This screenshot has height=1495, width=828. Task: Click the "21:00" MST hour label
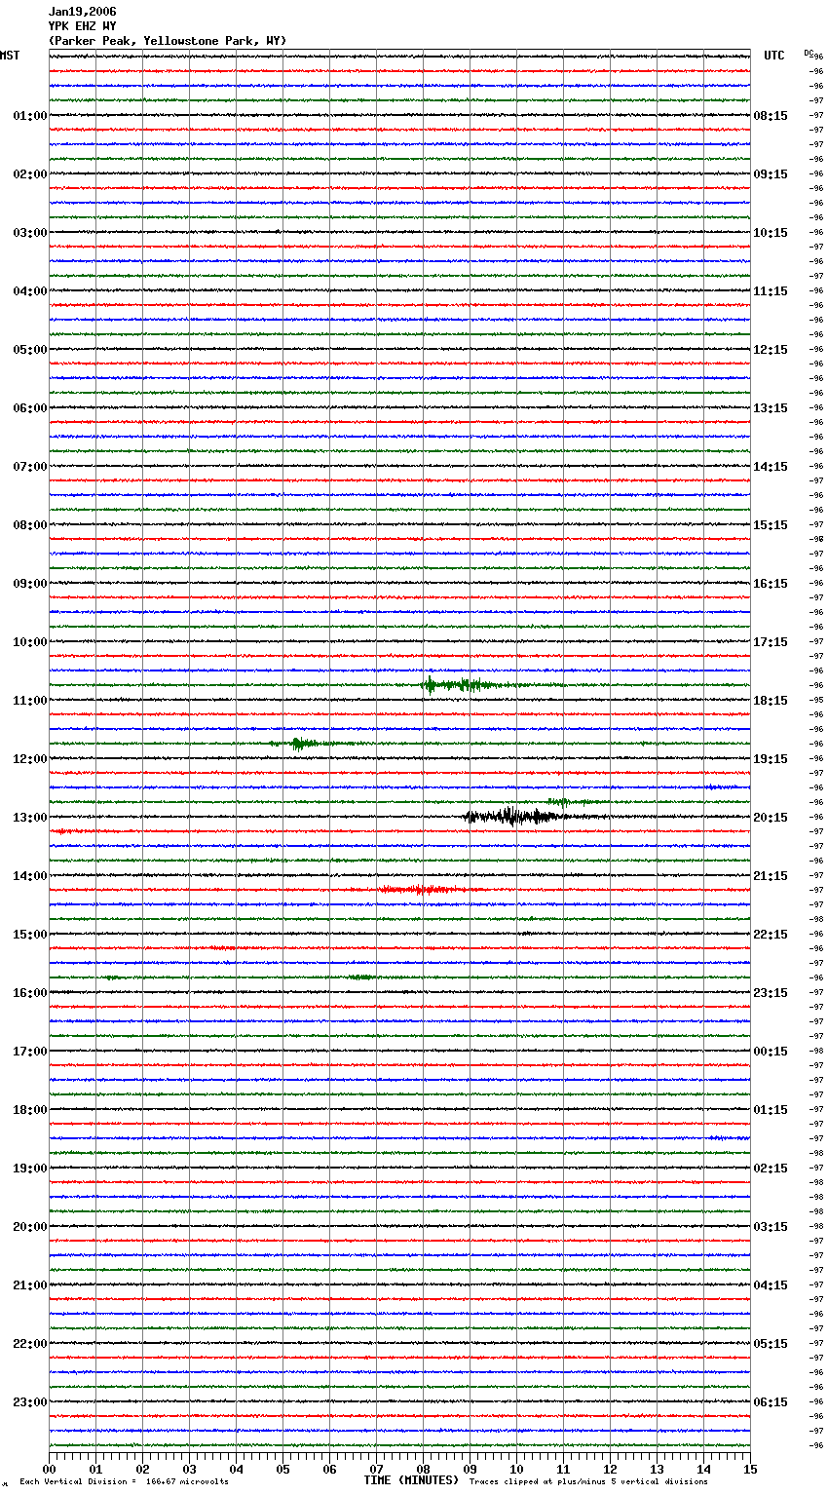pos(29,1285)
